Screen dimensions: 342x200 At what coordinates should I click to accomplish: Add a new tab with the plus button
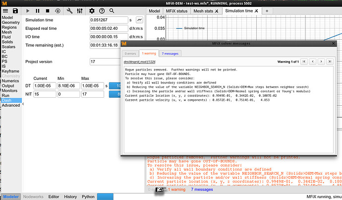267,11
